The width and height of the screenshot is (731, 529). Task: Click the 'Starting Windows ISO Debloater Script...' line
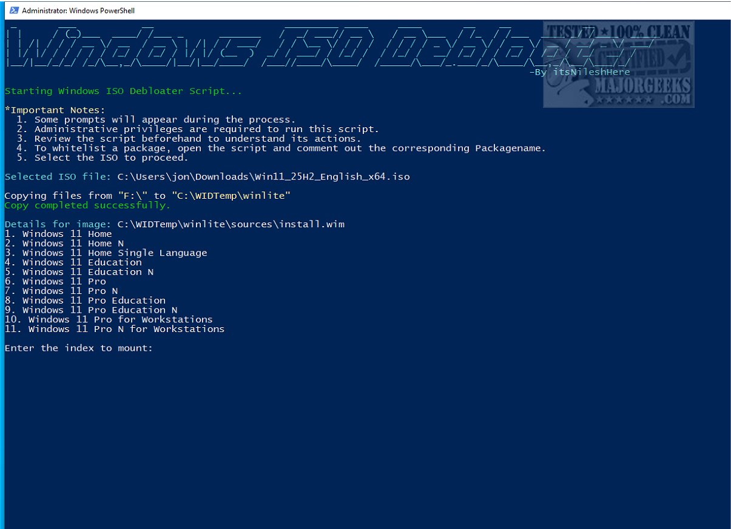click(x=124, y=91)
